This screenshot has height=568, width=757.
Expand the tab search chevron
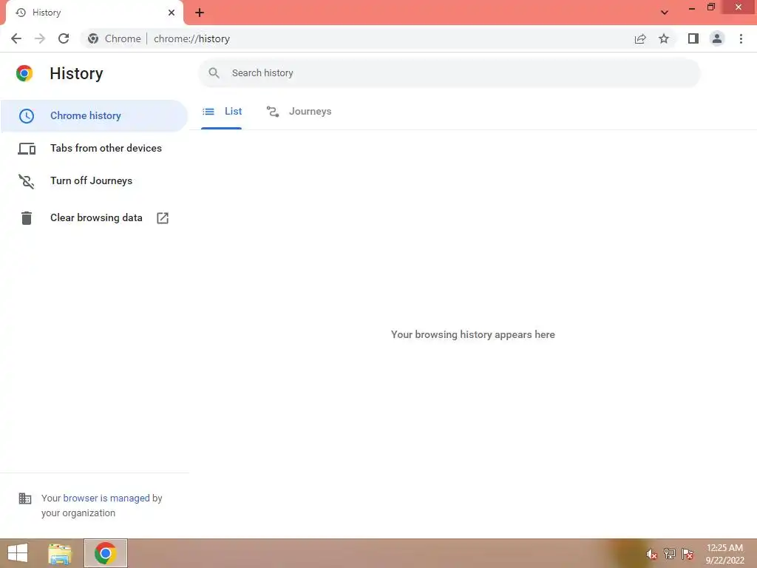click(x=665, y=13)
